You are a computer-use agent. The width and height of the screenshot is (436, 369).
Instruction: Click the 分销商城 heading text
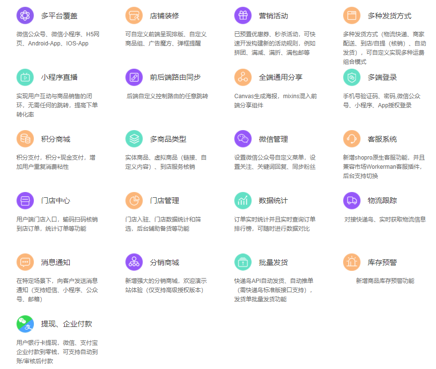165,263
